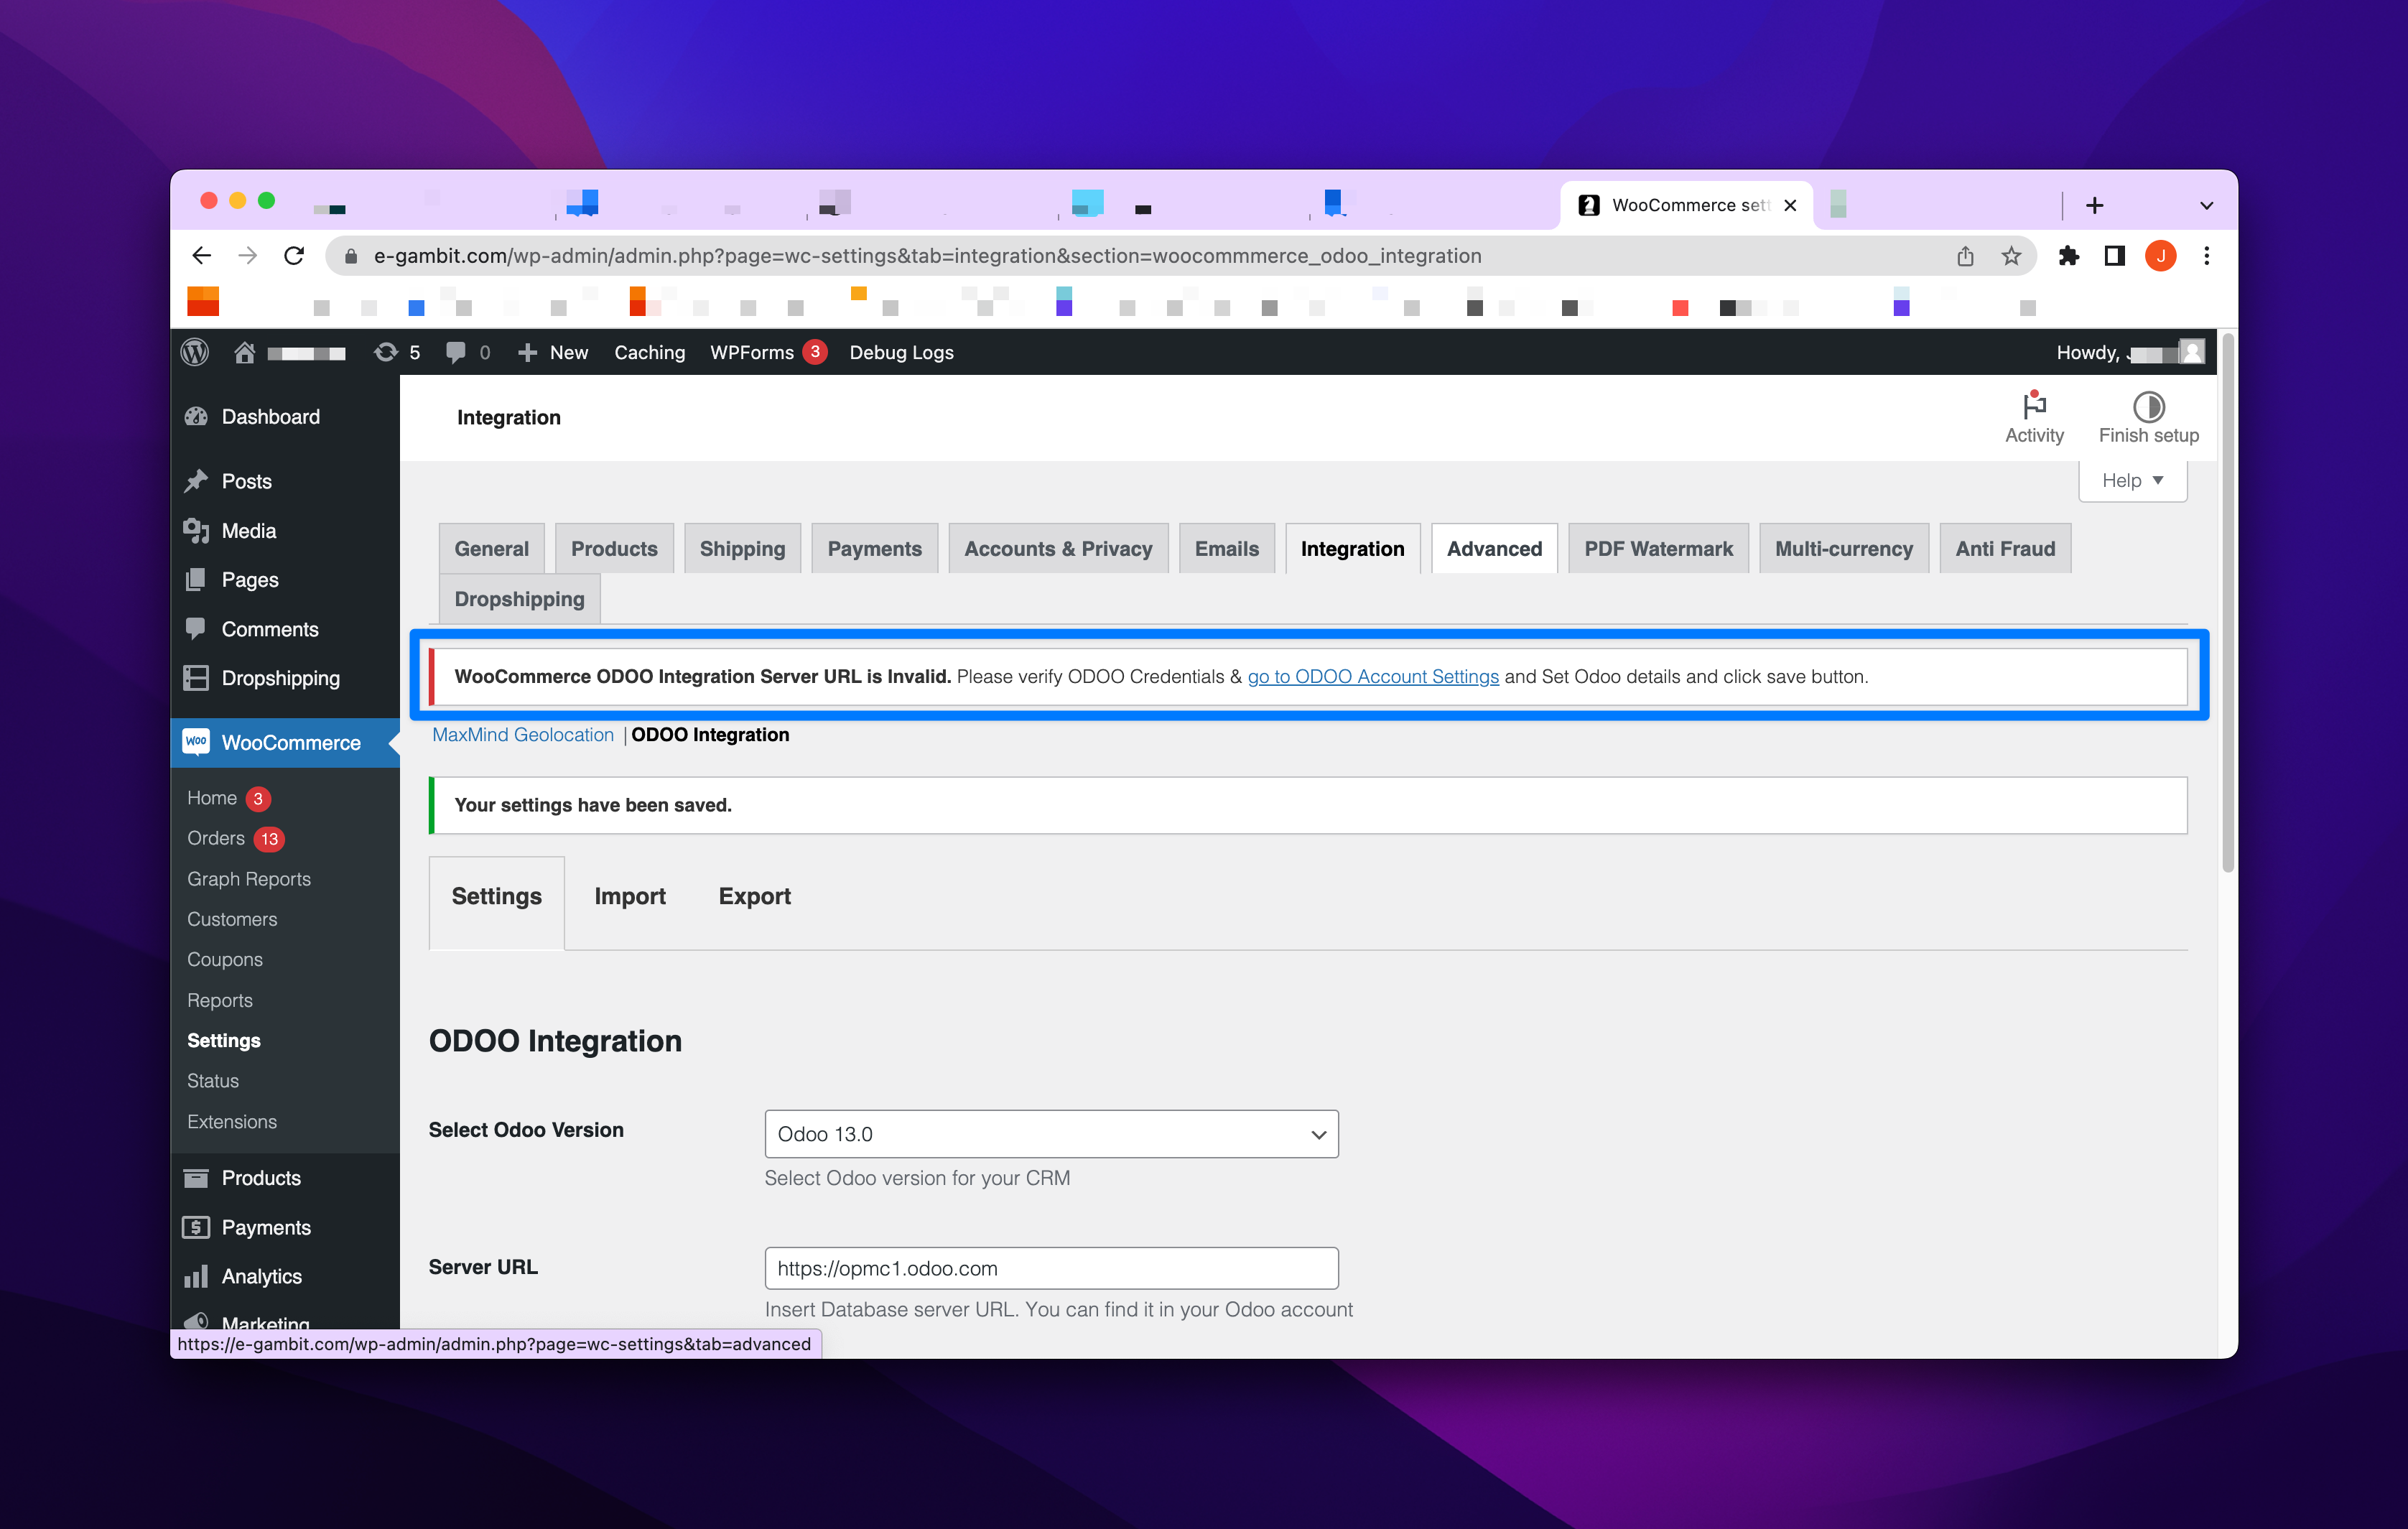The height and width of the screenshot is (1529, 2408).
Task: Reload the current page
Action: [294, 256]
